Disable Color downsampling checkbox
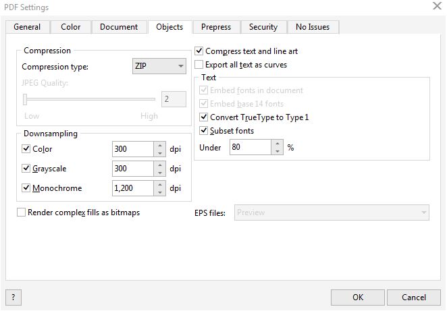The image size is (447, 311). click(x=26, y=149)
